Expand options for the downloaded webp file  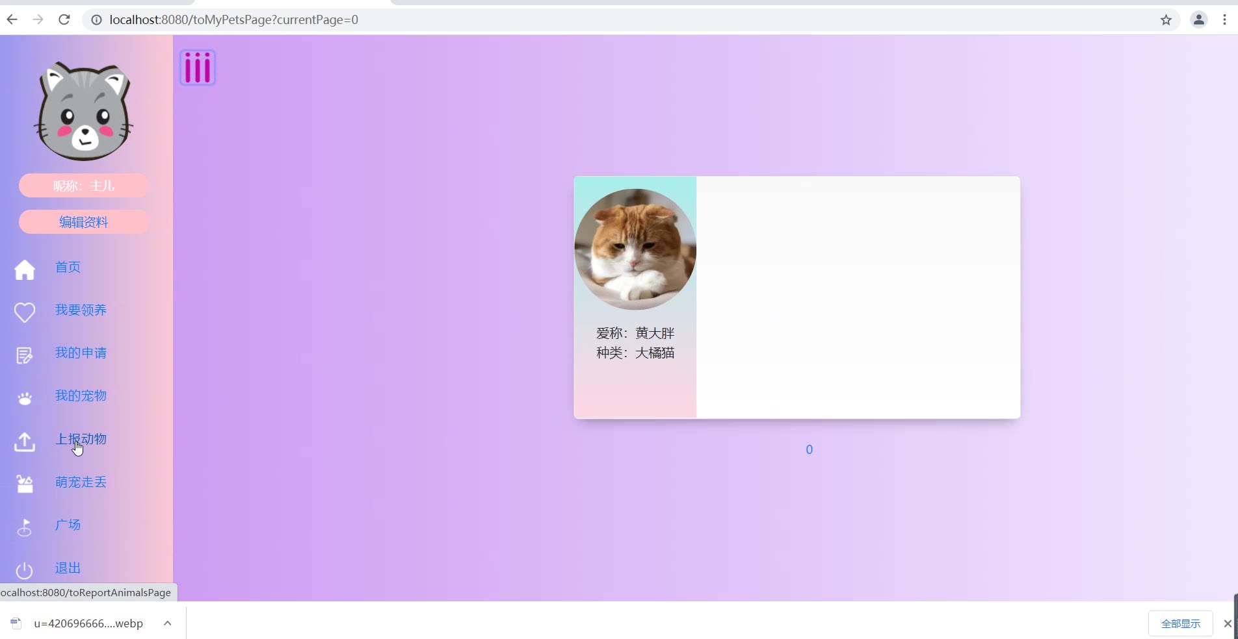pyautogui.click(x=167, y=623)
